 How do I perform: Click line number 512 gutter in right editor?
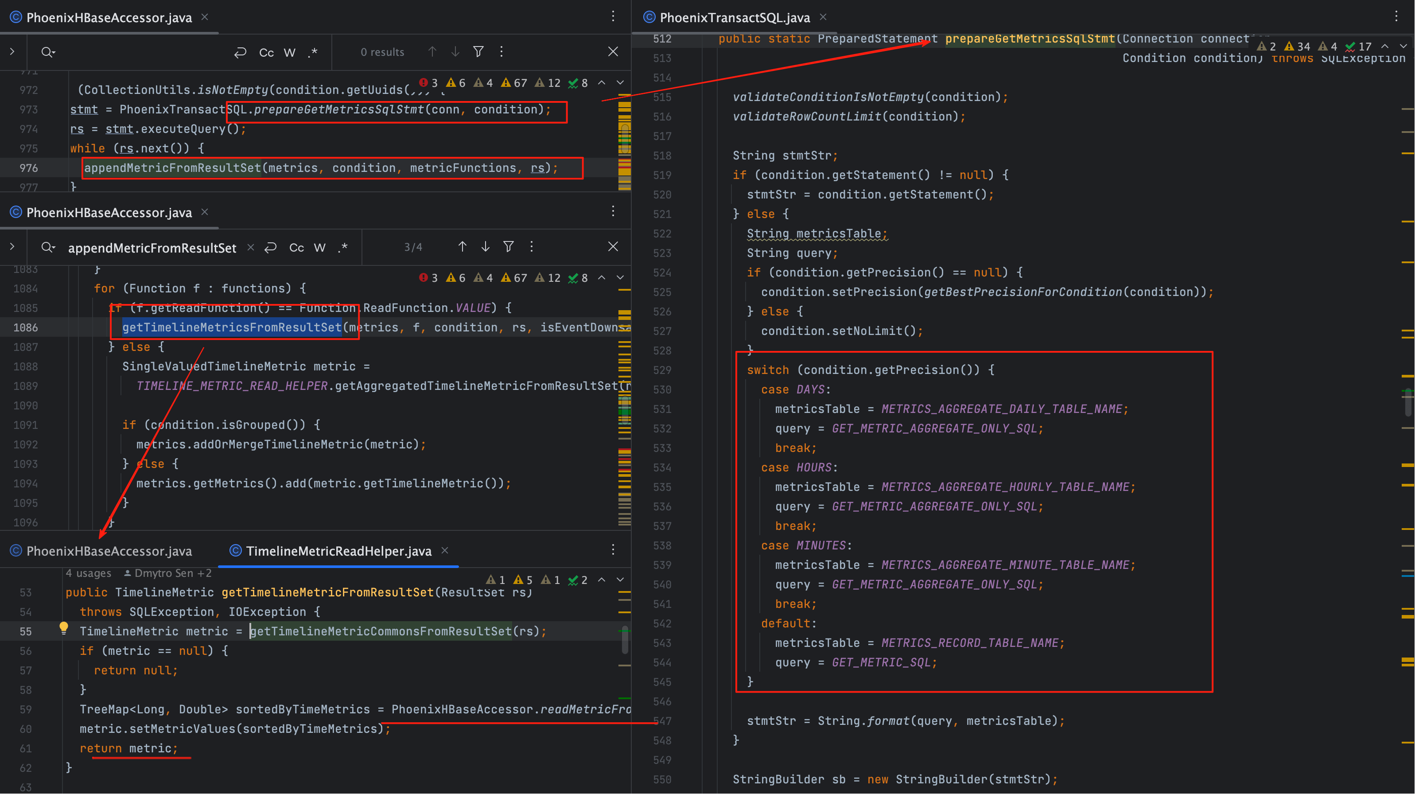point(662,39)
